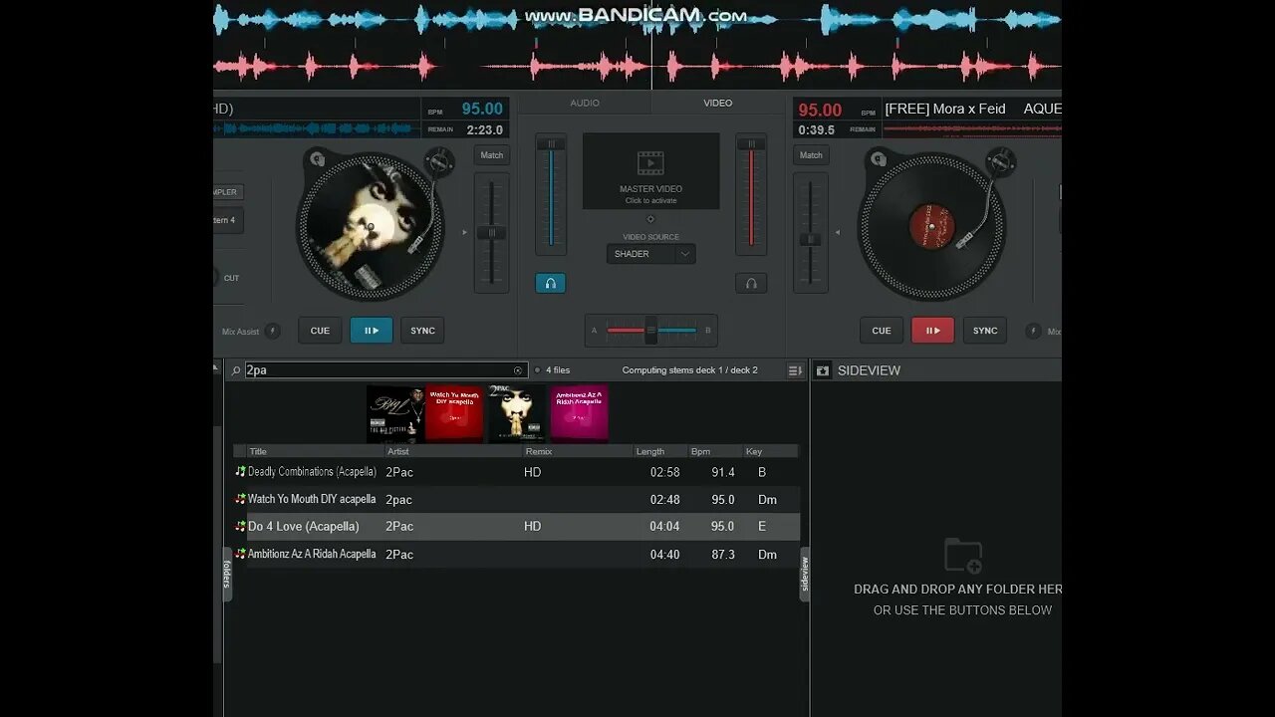The width and height of the screenshot is (1275, 717).
Task: Expand the folders side tab
Action: (227, 574)
